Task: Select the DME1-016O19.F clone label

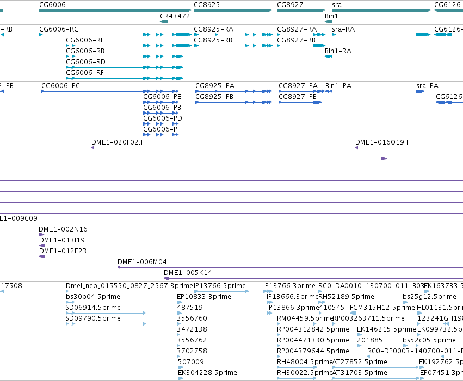Action: (x=382, y=142)
